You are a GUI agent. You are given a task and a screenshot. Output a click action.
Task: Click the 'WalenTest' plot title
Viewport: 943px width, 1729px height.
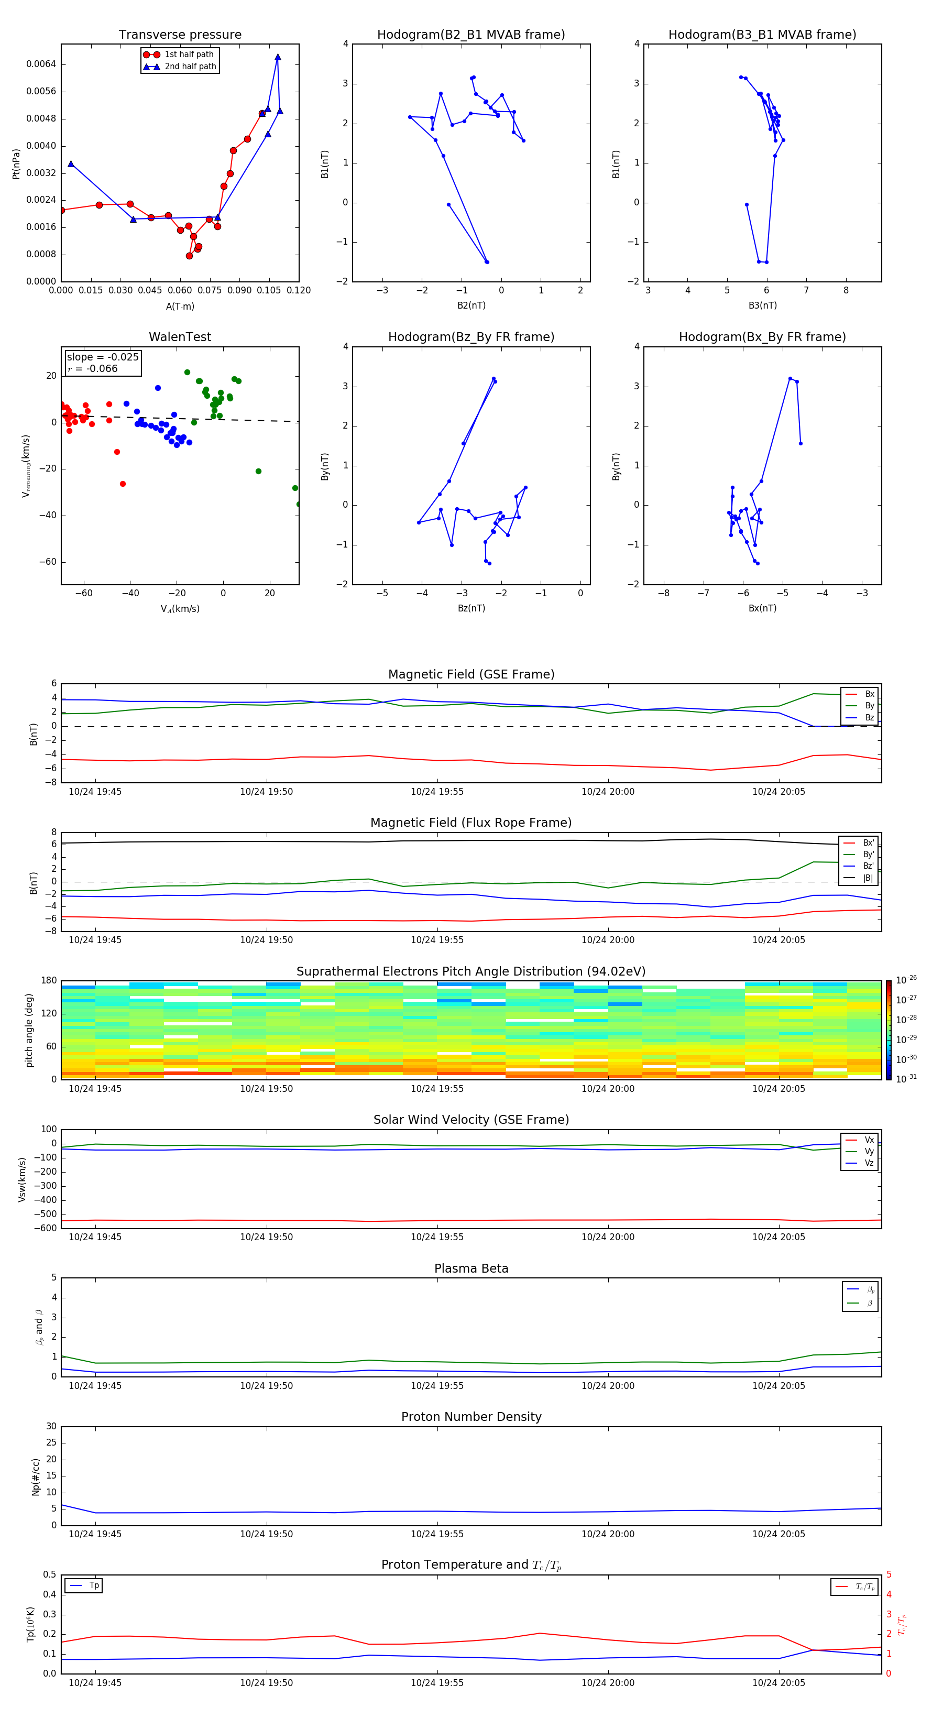coord(180,337)
